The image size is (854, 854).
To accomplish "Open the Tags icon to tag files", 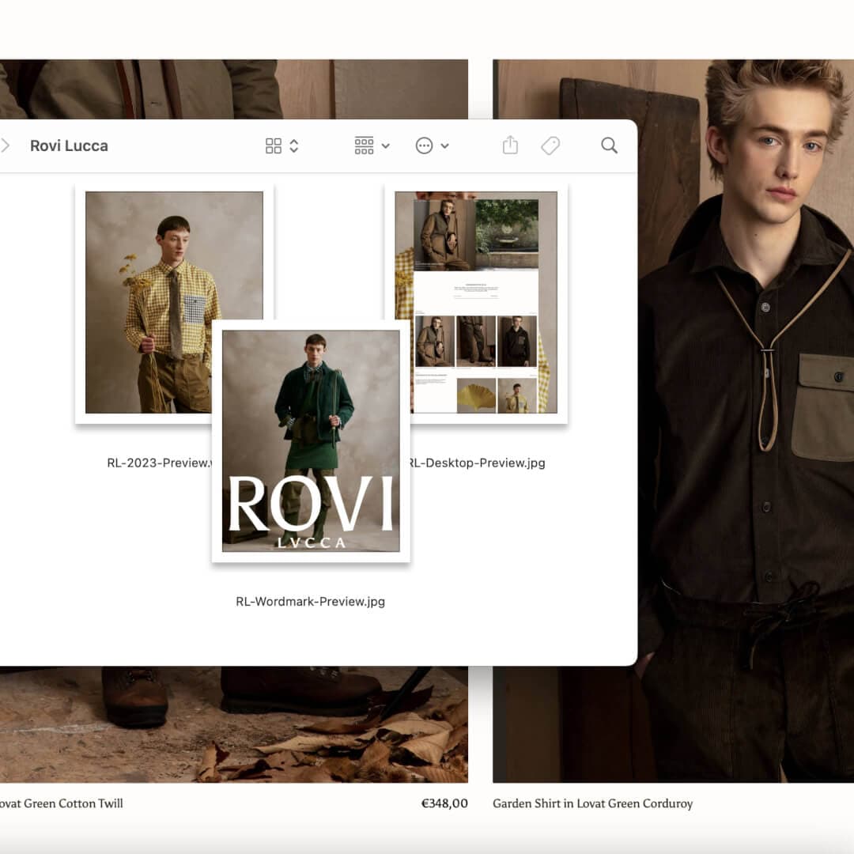I will click(x=550, y=145).
